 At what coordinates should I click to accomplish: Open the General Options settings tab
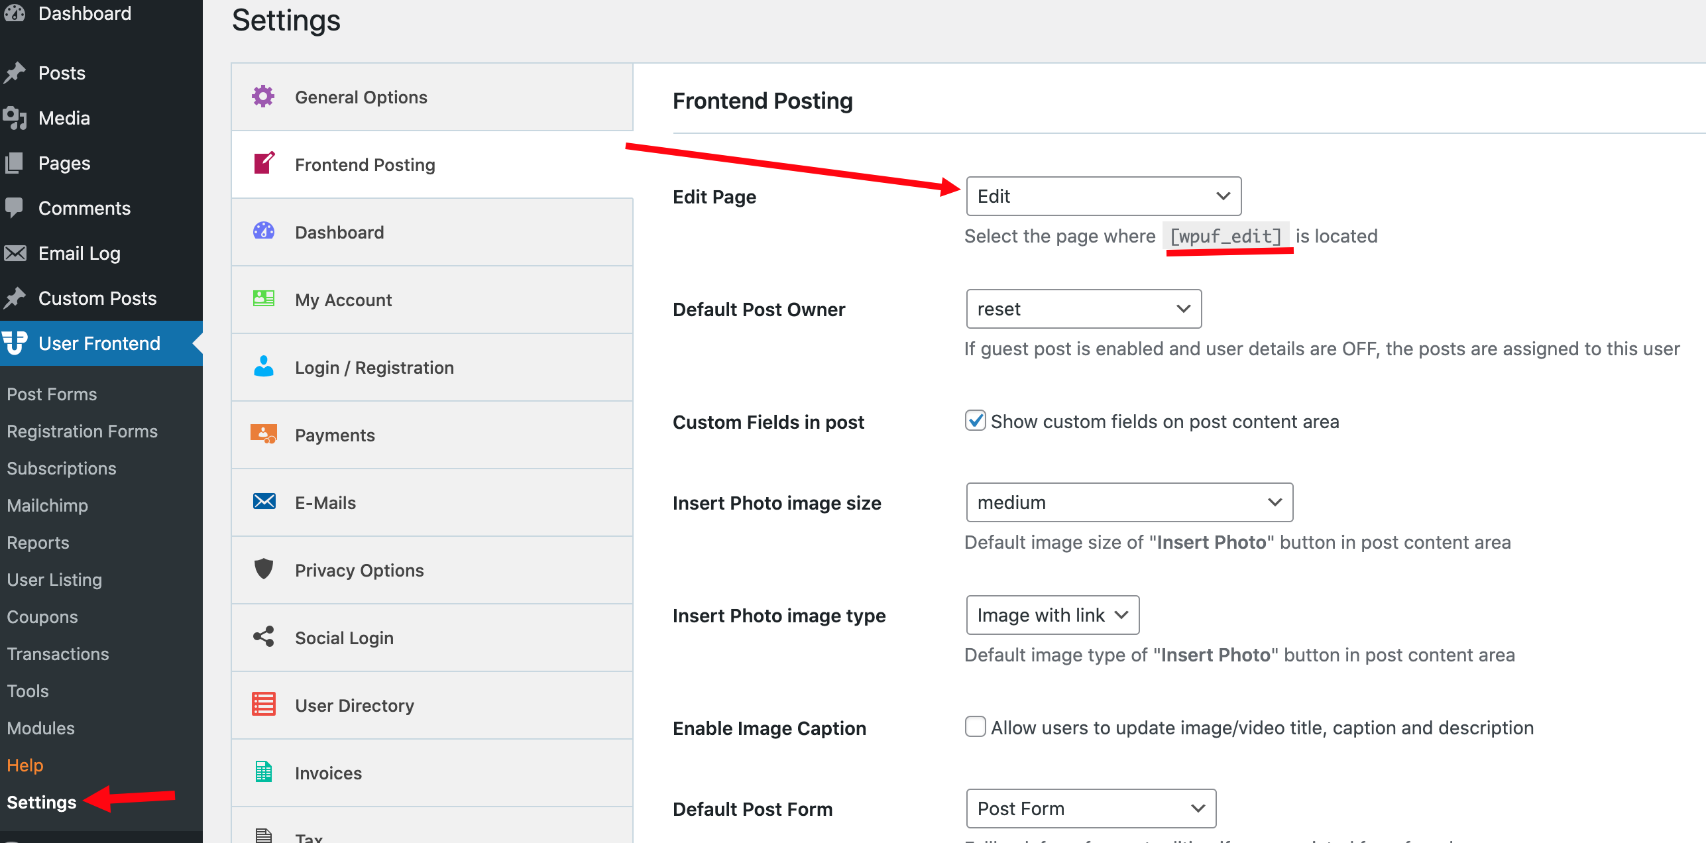432,97
